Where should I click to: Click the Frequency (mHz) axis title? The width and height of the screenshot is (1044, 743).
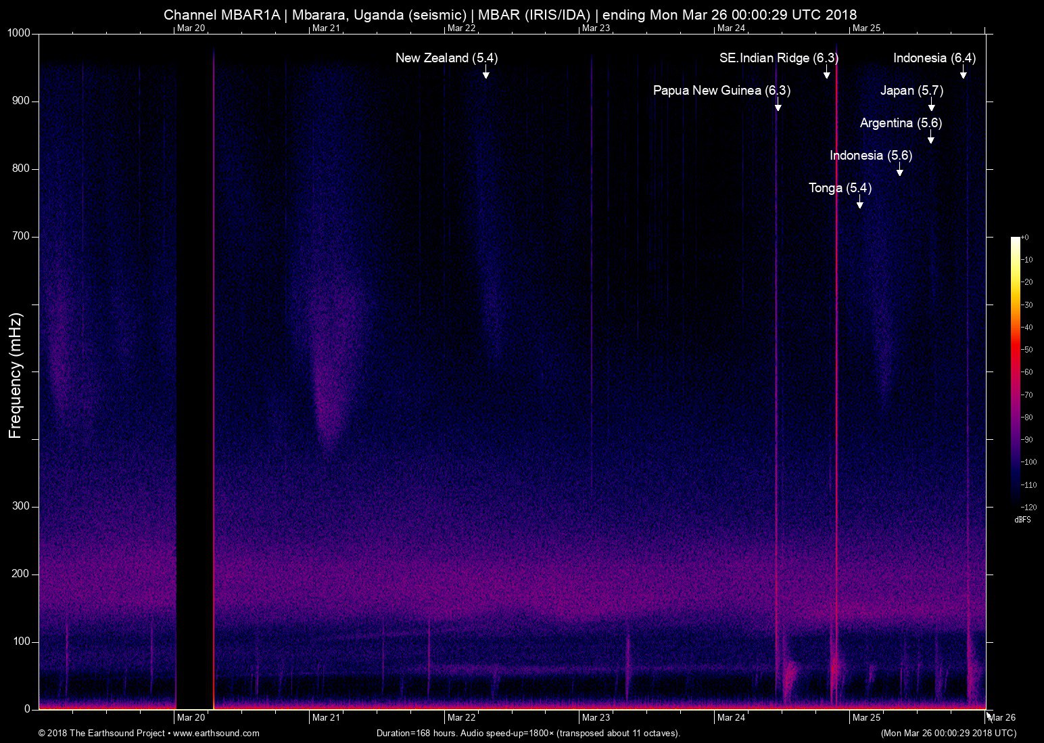tap(16, 376)
